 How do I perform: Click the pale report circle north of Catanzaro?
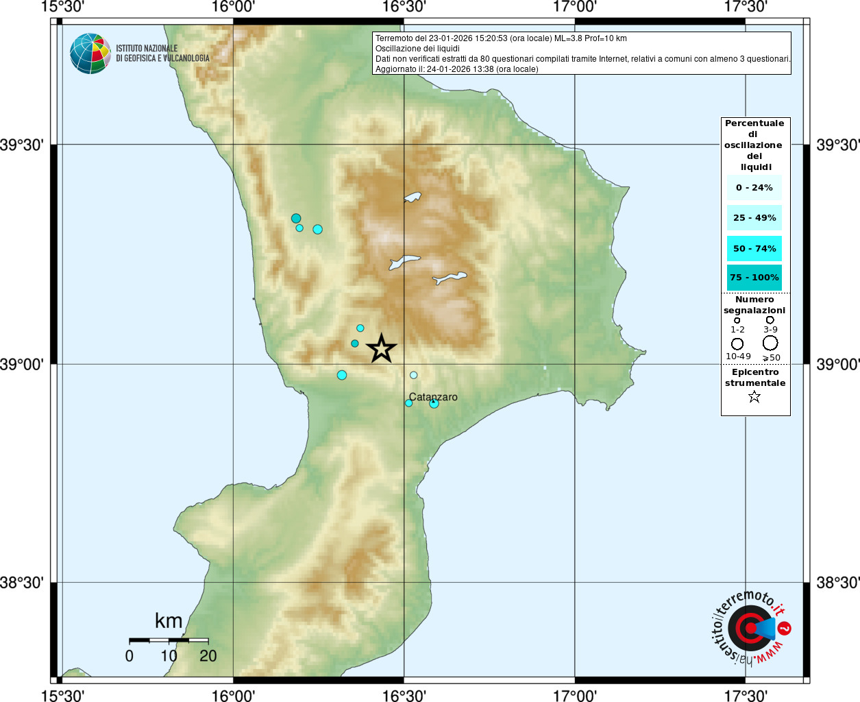pos(414,375)
